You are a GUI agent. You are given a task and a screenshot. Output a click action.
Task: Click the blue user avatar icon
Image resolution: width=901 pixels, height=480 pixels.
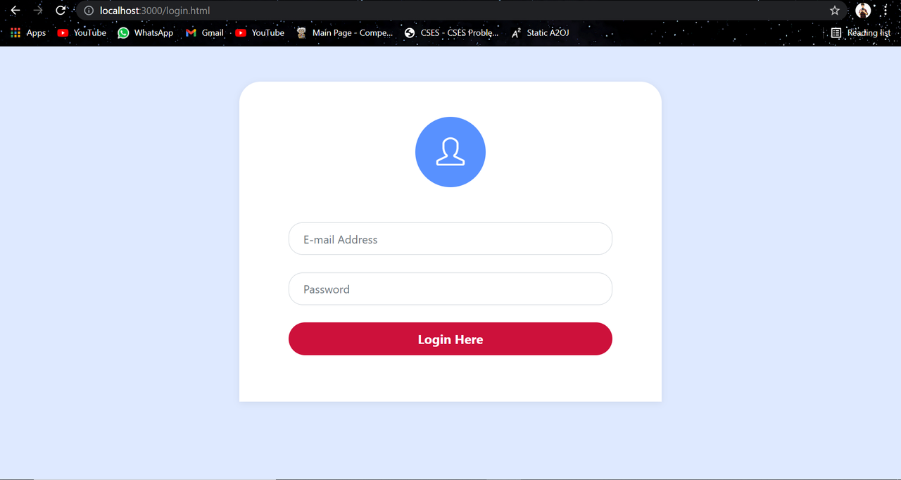450,152
